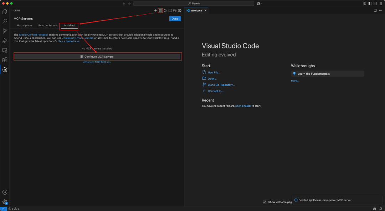Select the Cline robot icon in sidebar

[5, 70]
